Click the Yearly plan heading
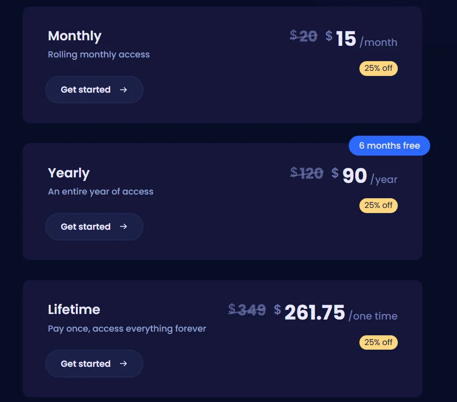Screen dimensions: 457x402 [69, 173]
